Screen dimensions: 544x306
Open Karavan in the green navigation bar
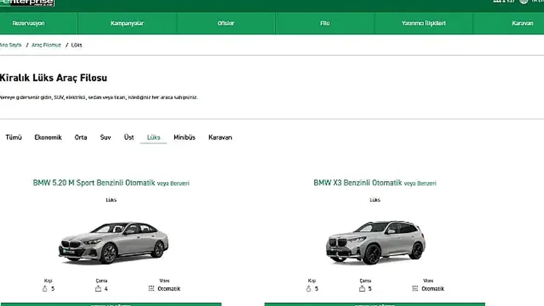(522, 23)
